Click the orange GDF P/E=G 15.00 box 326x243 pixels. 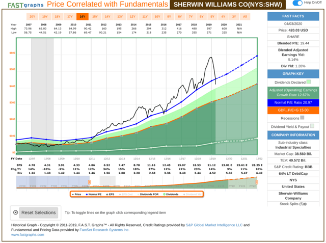point(293,110)
